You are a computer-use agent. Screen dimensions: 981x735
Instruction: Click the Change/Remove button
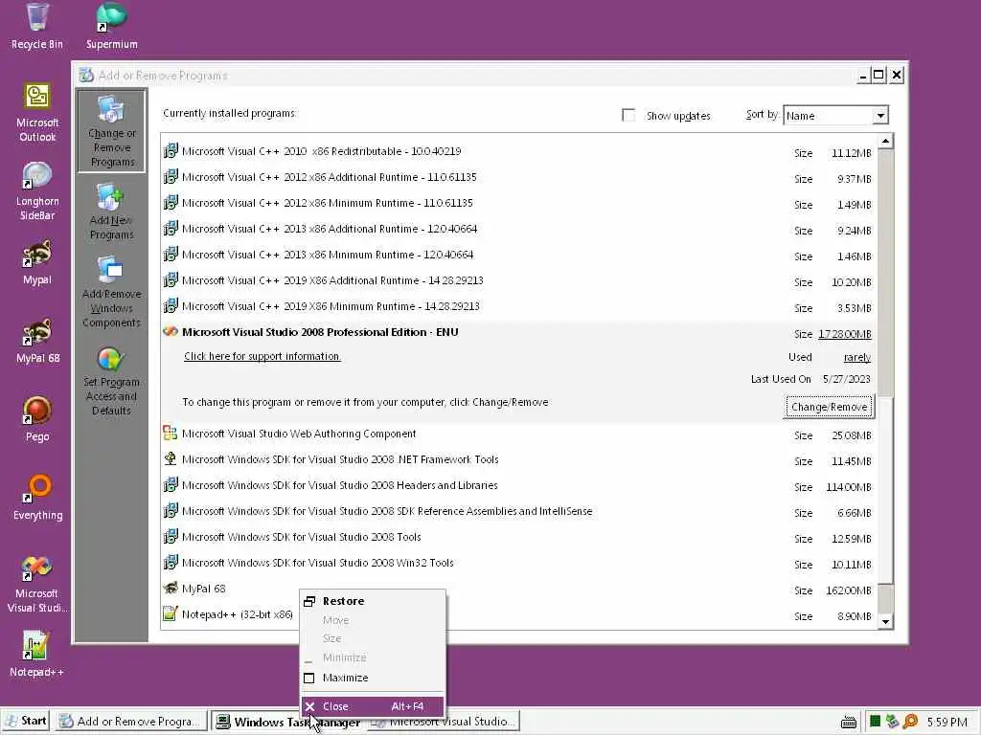click(x=829, y=407)
